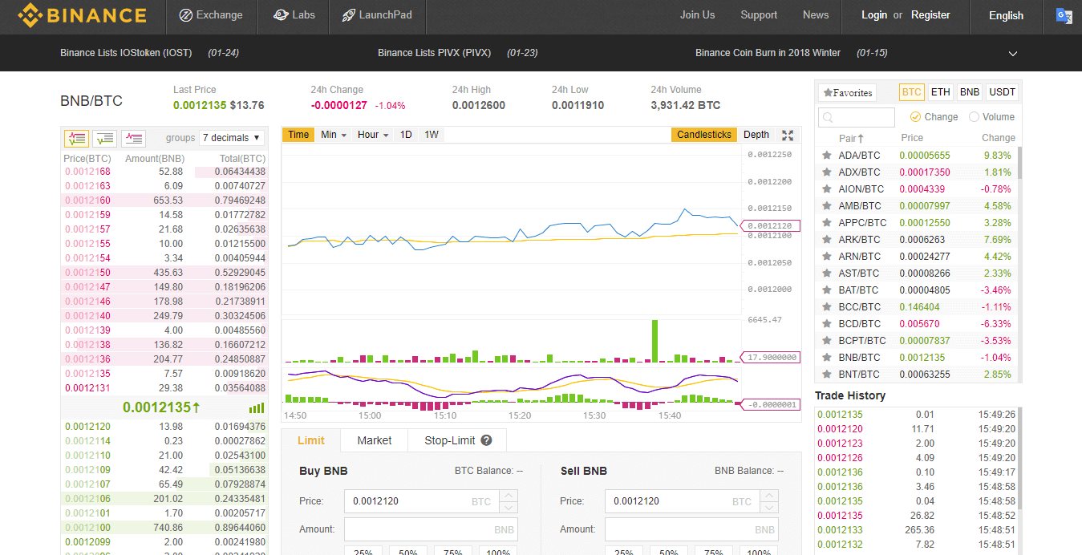Viewport: 1082px width, 555px height.
Task: Open the Hour interval dropdown
Action: click(373, 135)
